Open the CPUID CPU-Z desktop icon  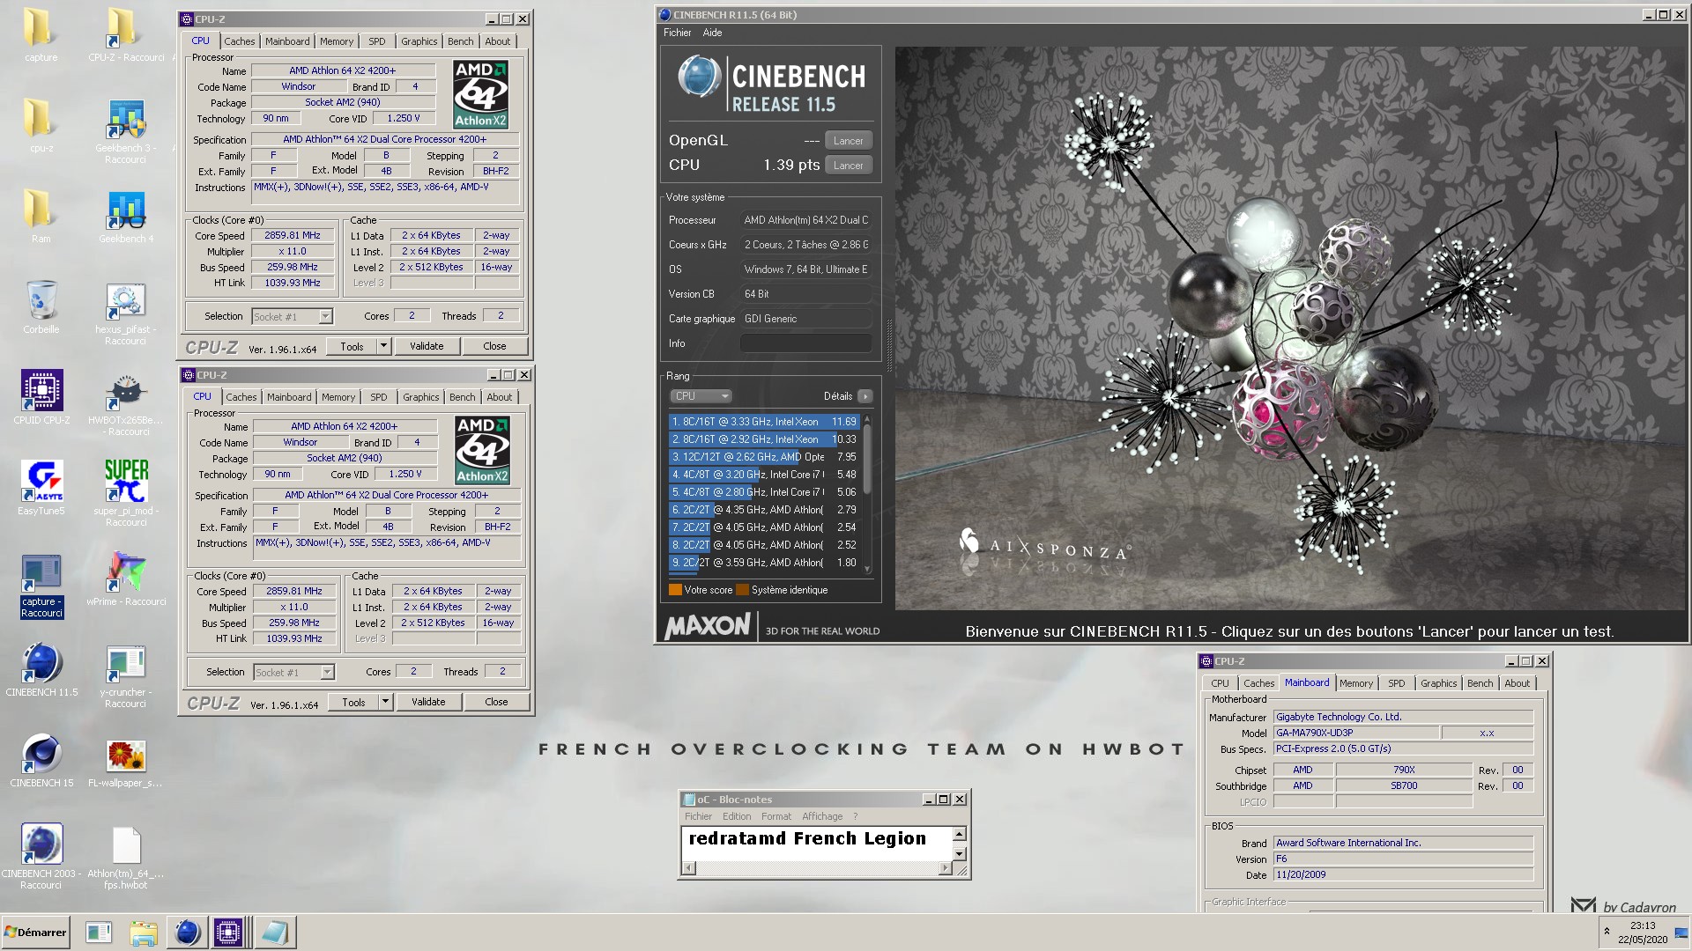click(41, 398)
